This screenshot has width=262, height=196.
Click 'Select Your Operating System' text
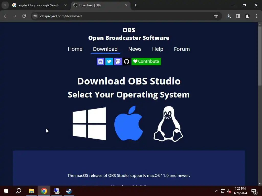click(129, 95)
